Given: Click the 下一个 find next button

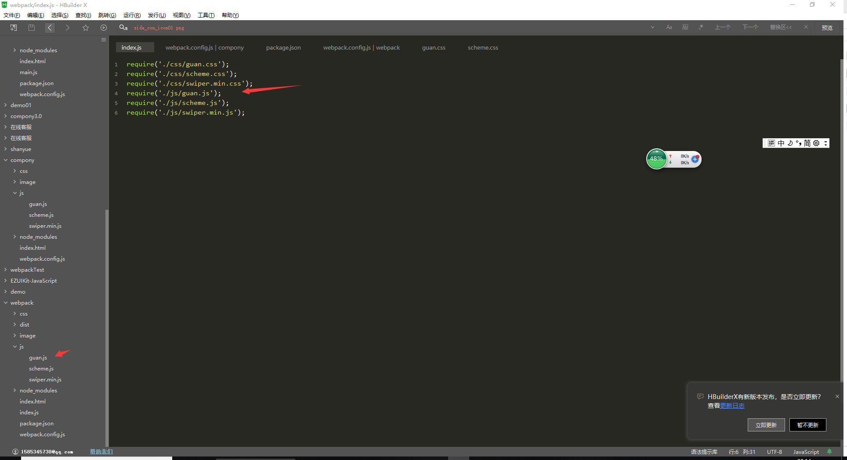Looking at the screenshot, I should point(750,27).
